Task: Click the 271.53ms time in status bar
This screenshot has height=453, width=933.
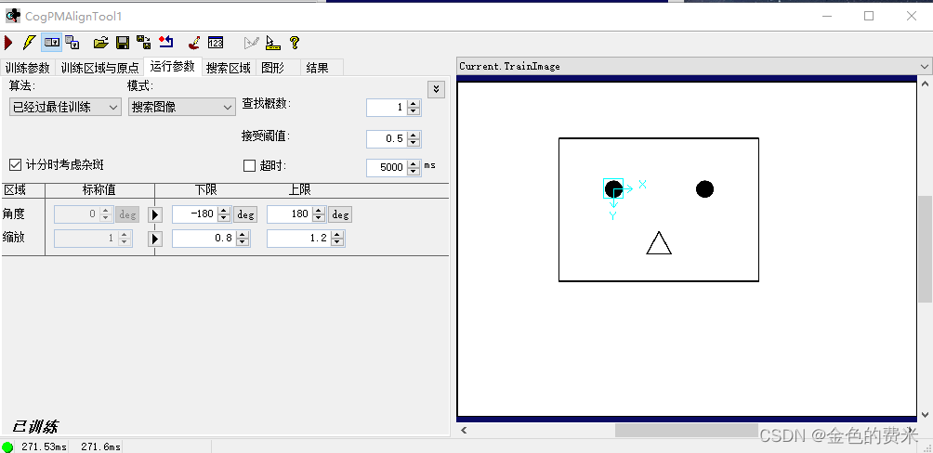Action: pos(44,447)
